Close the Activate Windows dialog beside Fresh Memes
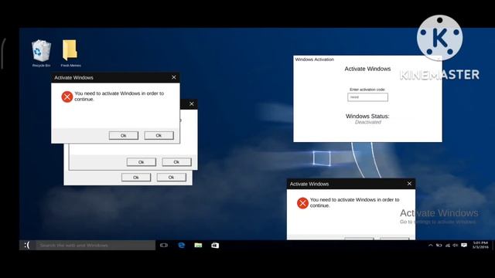The height and width of the screenshot is (278, 495). (173, 77)
